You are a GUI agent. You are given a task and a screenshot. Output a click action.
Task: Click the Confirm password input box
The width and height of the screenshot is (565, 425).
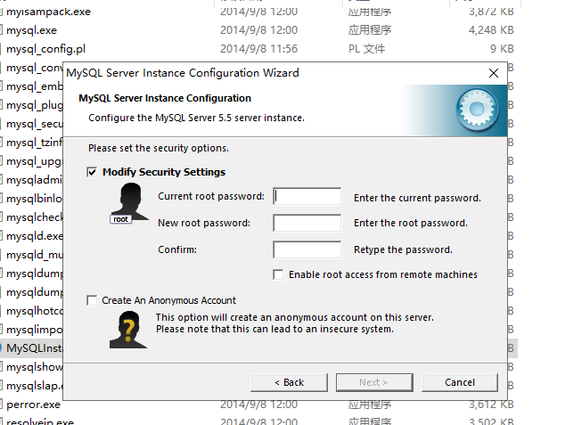point(307,249)
